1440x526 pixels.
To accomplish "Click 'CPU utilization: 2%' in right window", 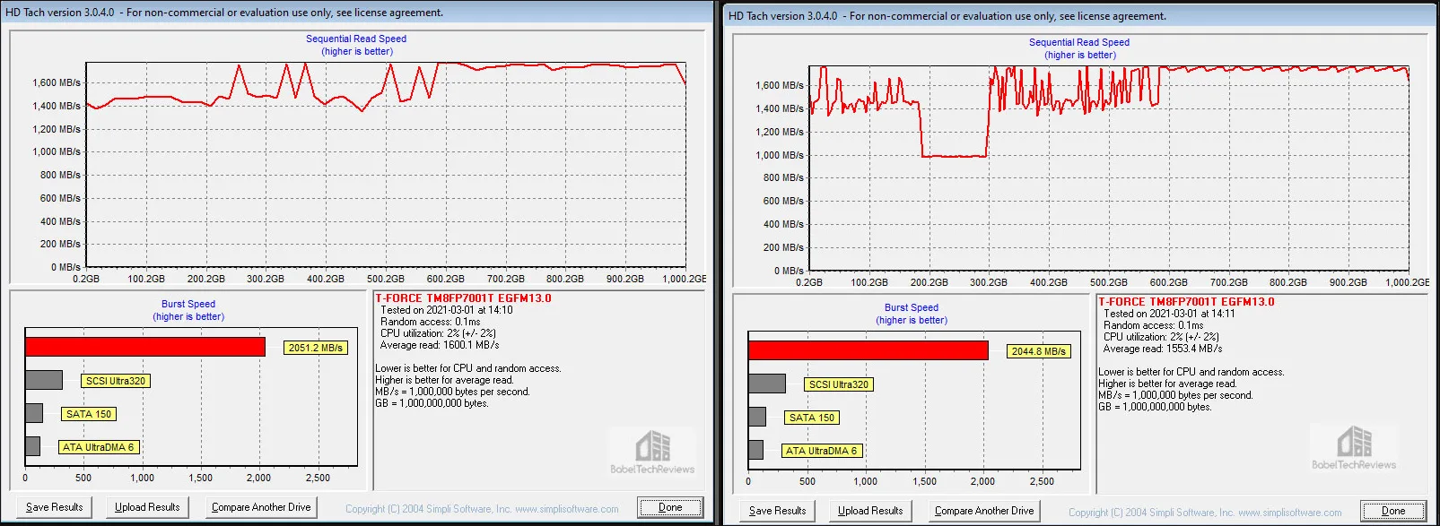I will tap(1161, 337).
